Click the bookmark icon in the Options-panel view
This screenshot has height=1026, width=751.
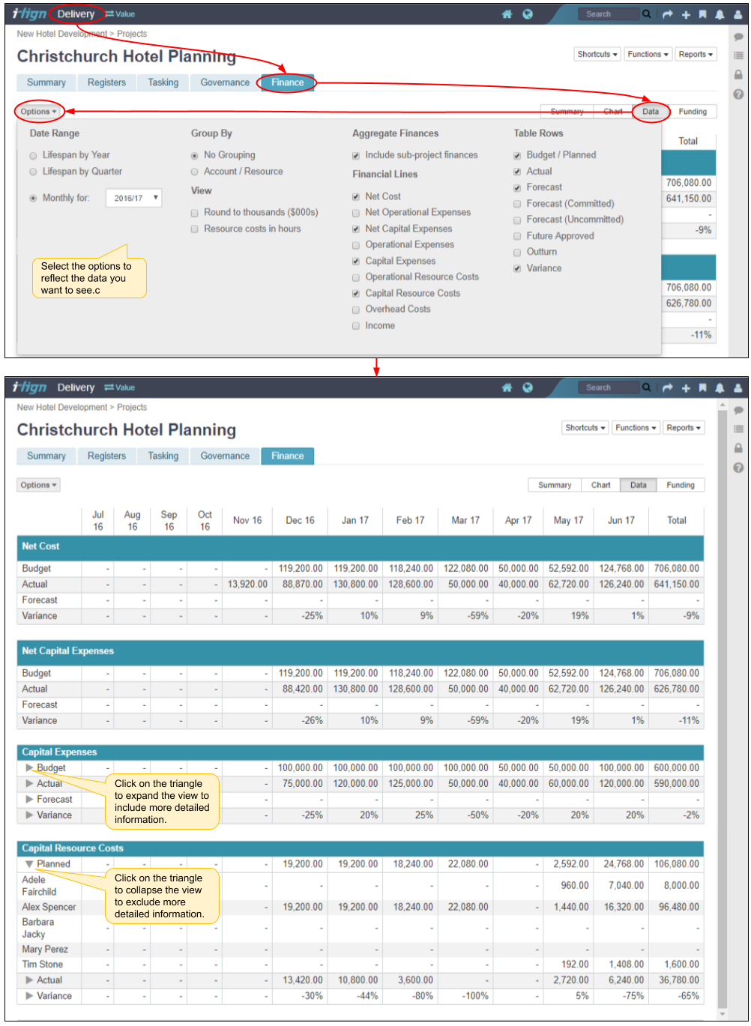pyautogui.click(x=703, y=14)
